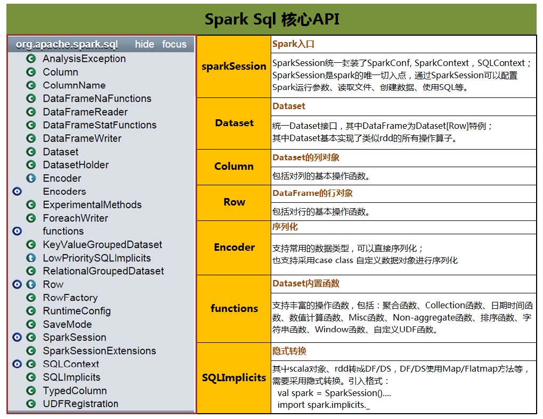Click the class icon beside DataFrameStatFunctions
The image size is (543, 419).
coord(31,125)
